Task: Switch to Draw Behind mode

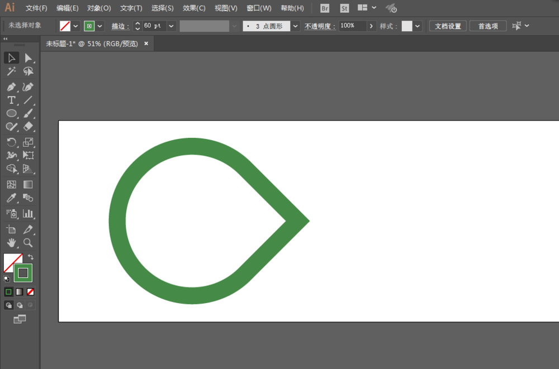Action: point(18,305)
